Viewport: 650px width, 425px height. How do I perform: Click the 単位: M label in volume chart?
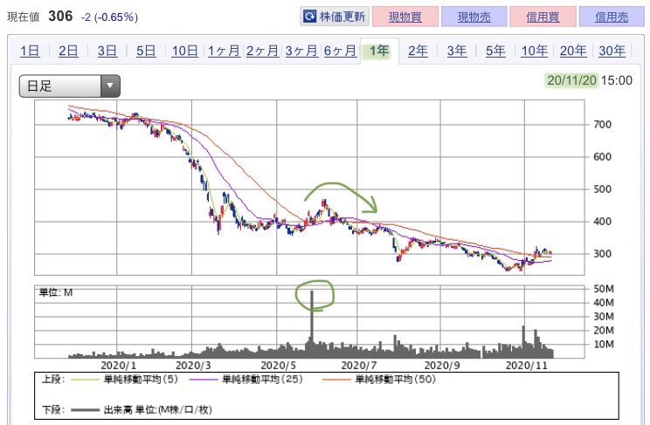click(x=56, y=292)
